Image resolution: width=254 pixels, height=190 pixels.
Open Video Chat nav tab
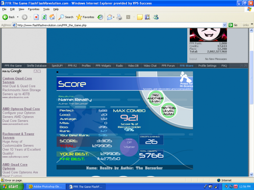(150, 66)
